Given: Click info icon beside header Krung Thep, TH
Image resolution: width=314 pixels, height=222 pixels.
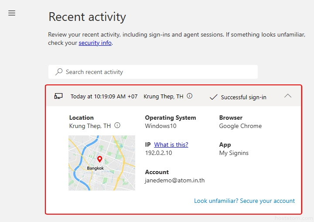Looking at the screenshot, I should 189,96.
